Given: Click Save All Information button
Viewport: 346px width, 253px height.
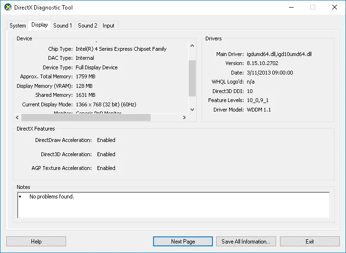Looking at the screenshot, I should [246, 242].
